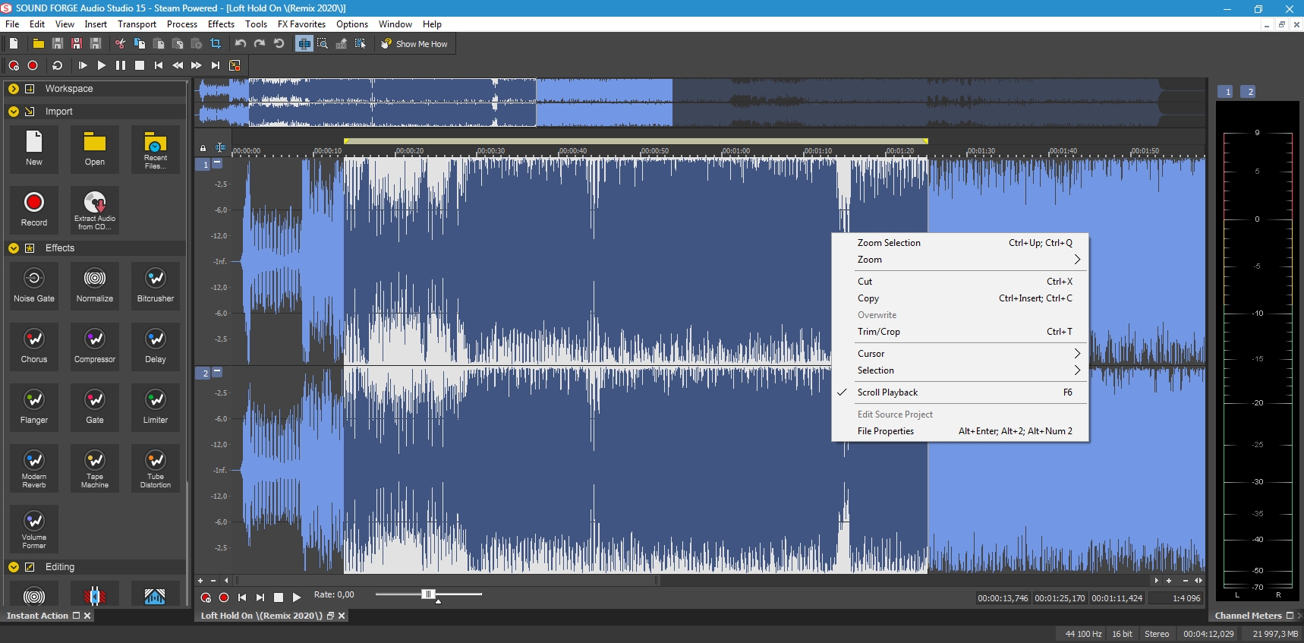
Task: Create a new file from the top toolbar
Action: 14,44
